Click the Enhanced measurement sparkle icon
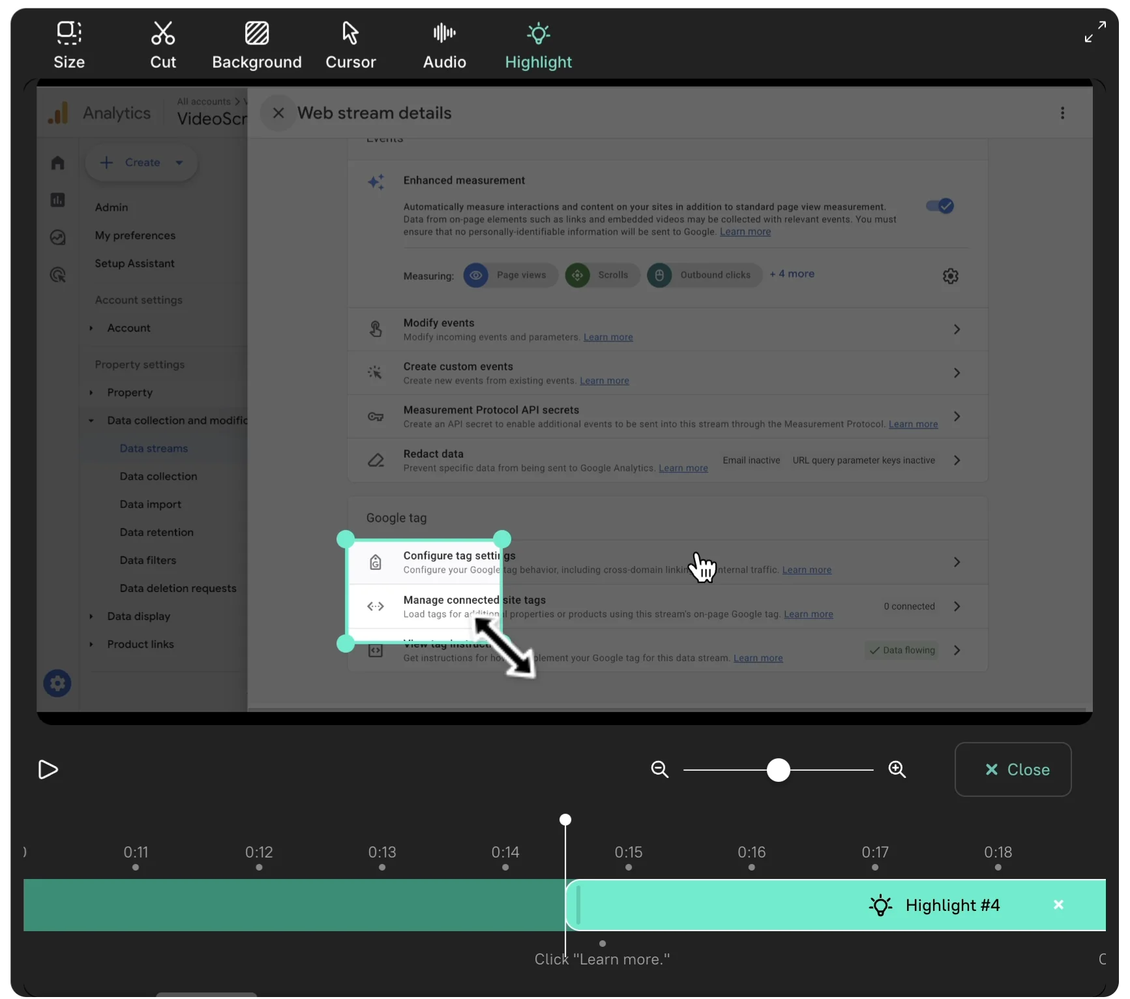Screen dimensions: 1130x999 [x=376, y=182]
